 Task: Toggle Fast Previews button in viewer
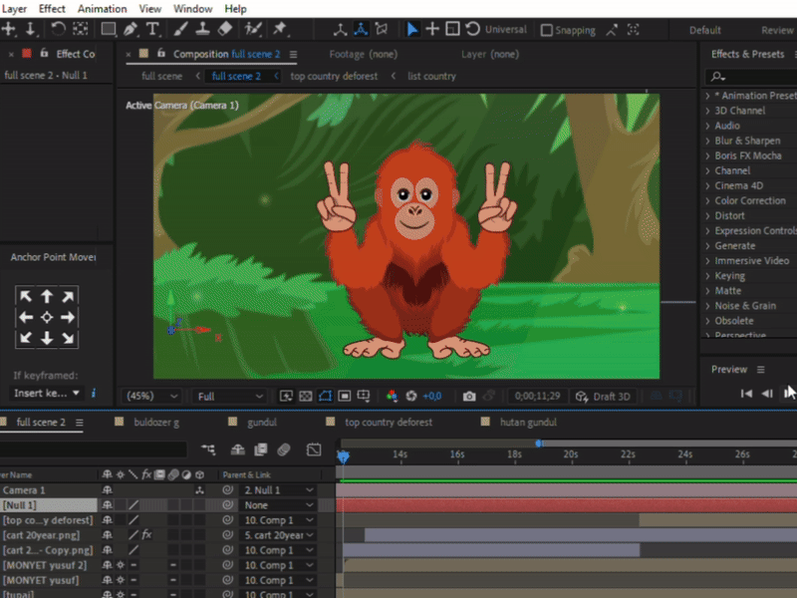(x=286, y=396)
